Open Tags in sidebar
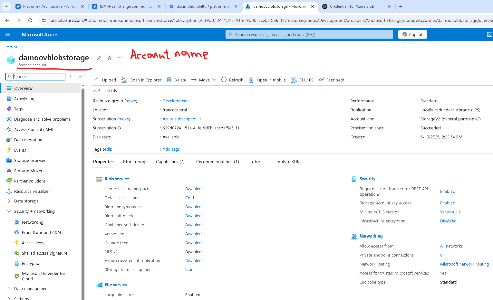The height and width of the screenshot is (300, 493). tap(18, 109)
